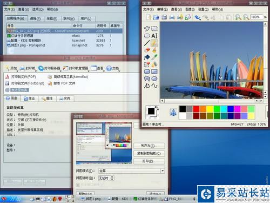Select the Spraycan tool in KolourPaint
The width and height of the screenshot is (270, 203).
154,64
